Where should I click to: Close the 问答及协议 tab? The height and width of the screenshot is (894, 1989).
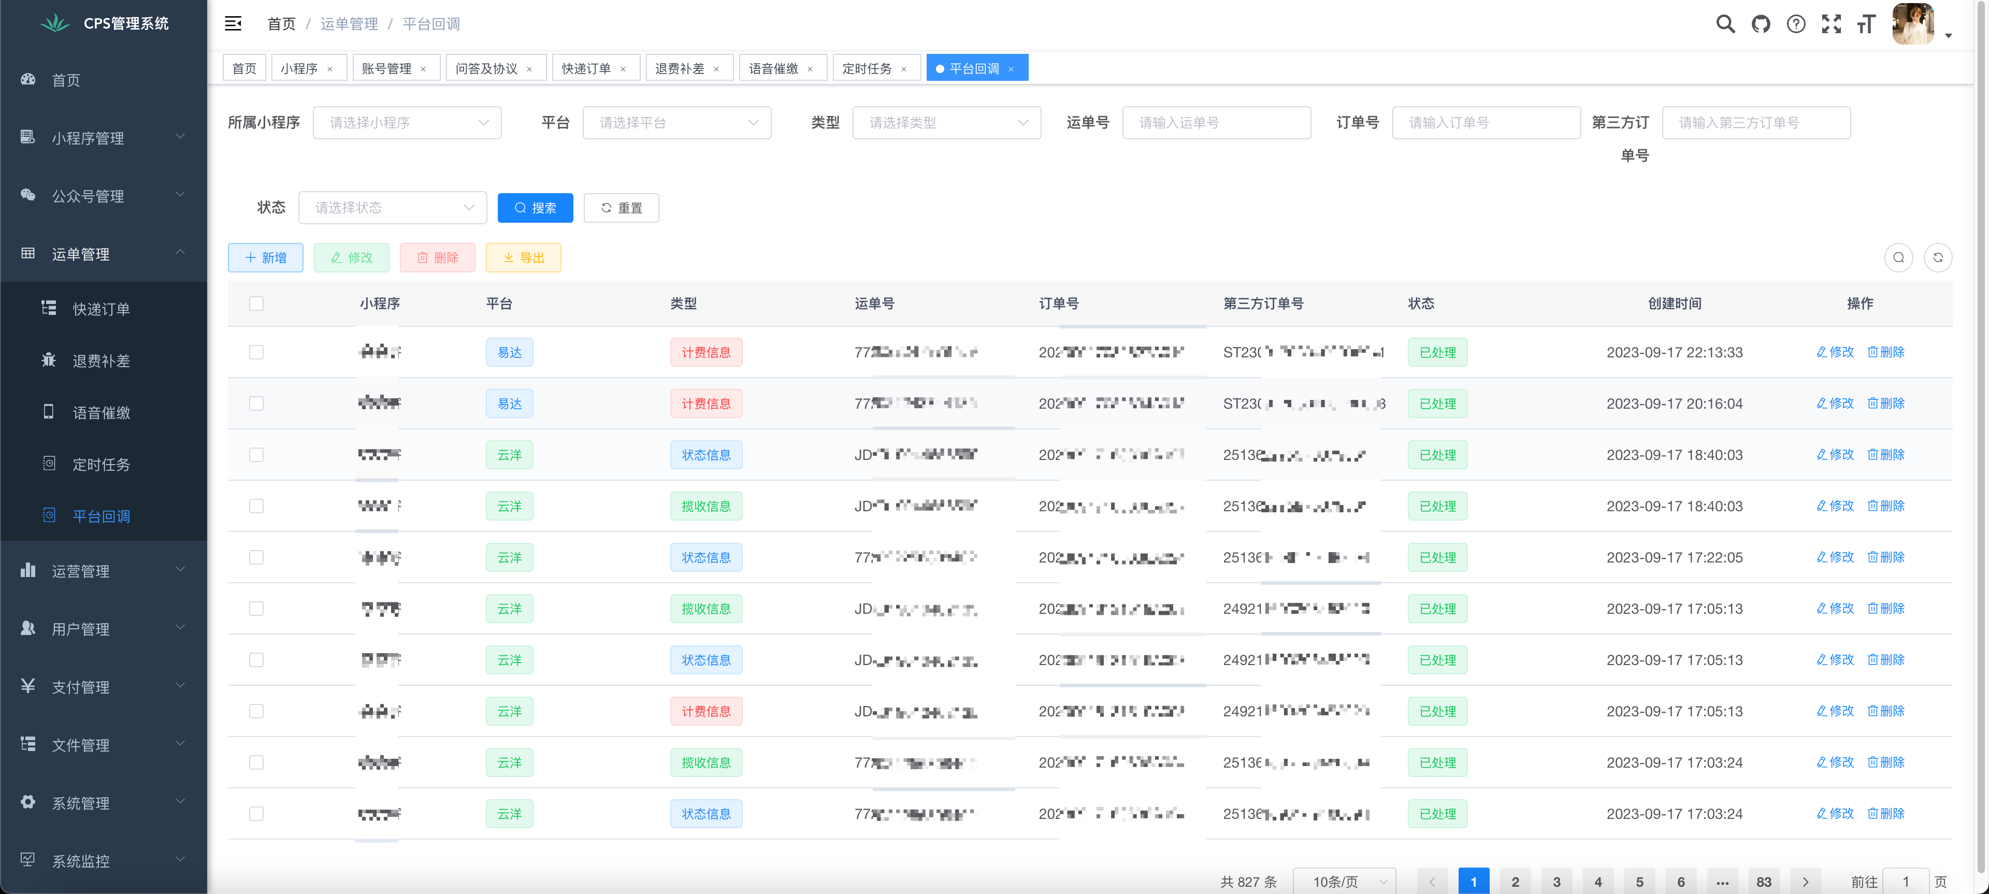pos(530,69)
